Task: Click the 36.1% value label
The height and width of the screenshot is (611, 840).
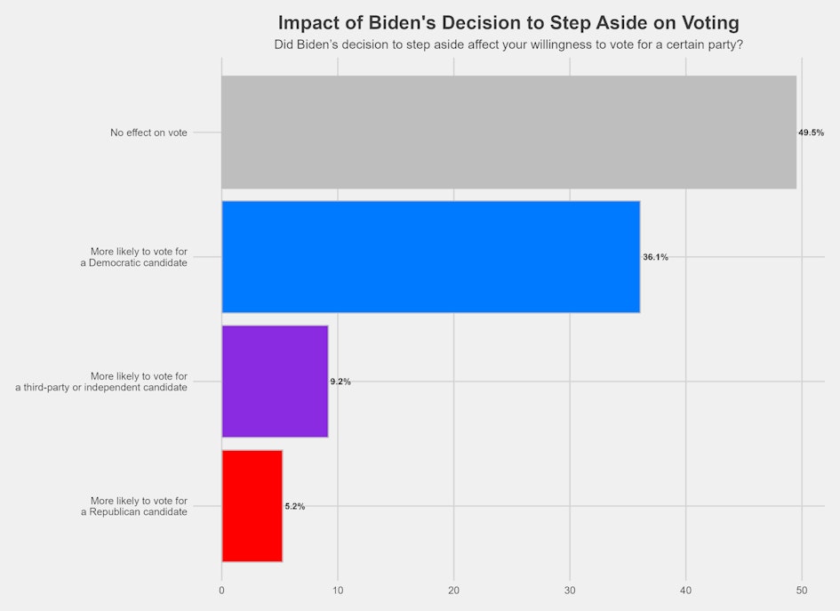Action: coord(655,257)
